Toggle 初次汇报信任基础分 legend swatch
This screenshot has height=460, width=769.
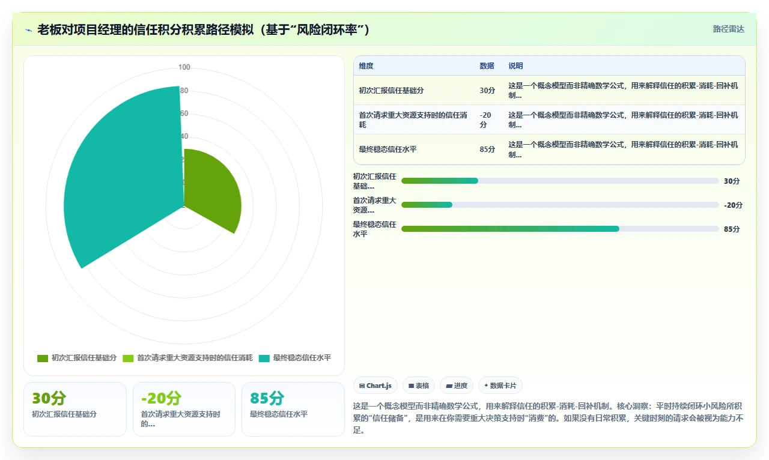pos(43,358)
